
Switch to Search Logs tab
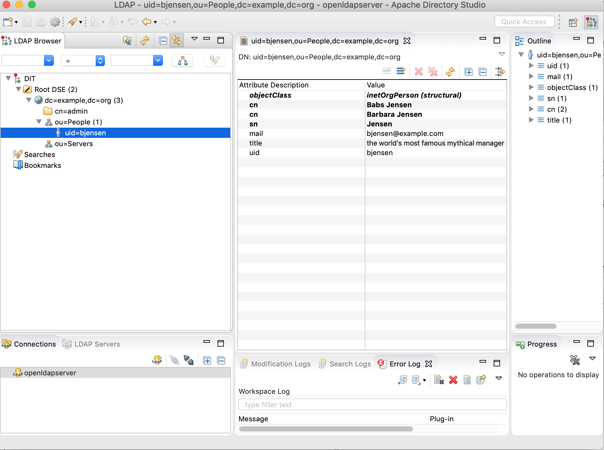[x=345, y=364]
